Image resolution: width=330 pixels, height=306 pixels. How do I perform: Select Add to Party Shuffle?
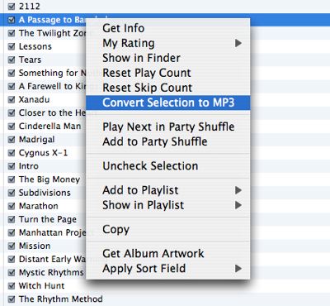[168, 141]
